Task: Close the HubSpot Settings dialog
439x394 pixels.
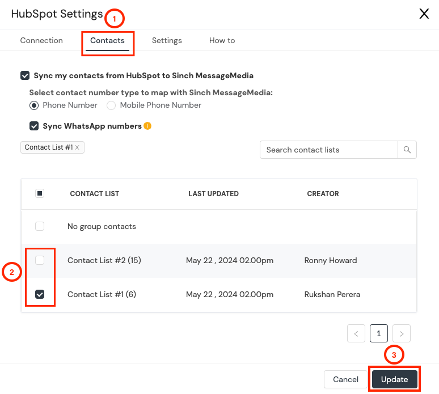Action: click(x=424, y=14)
